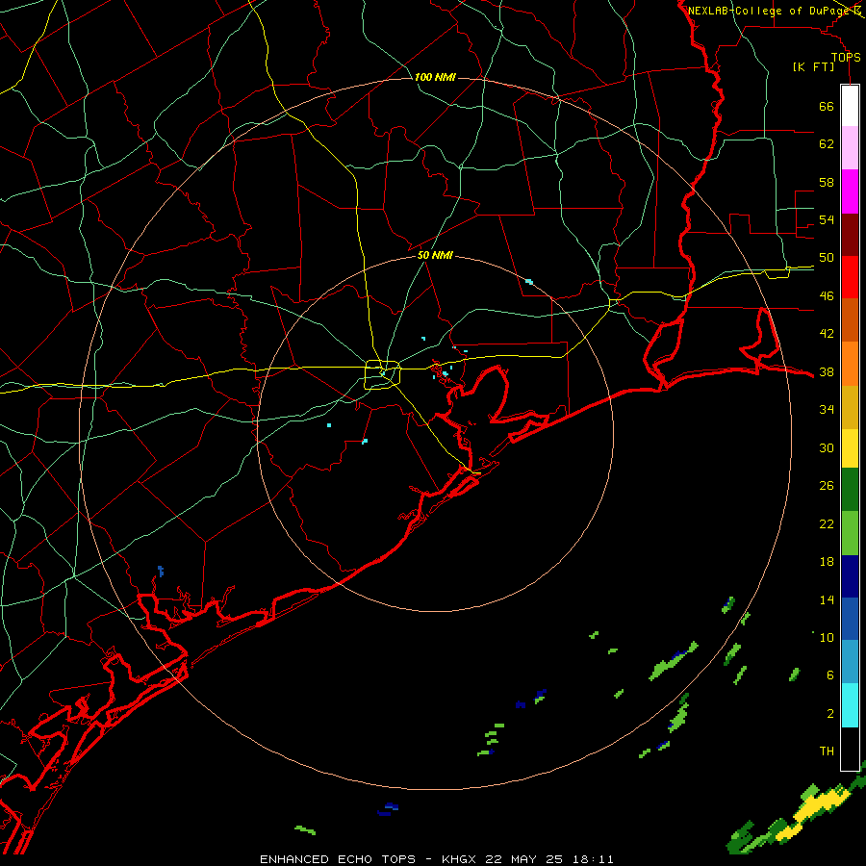Choose the gold legend color band

pyautogui.click(x=850, y=407)
